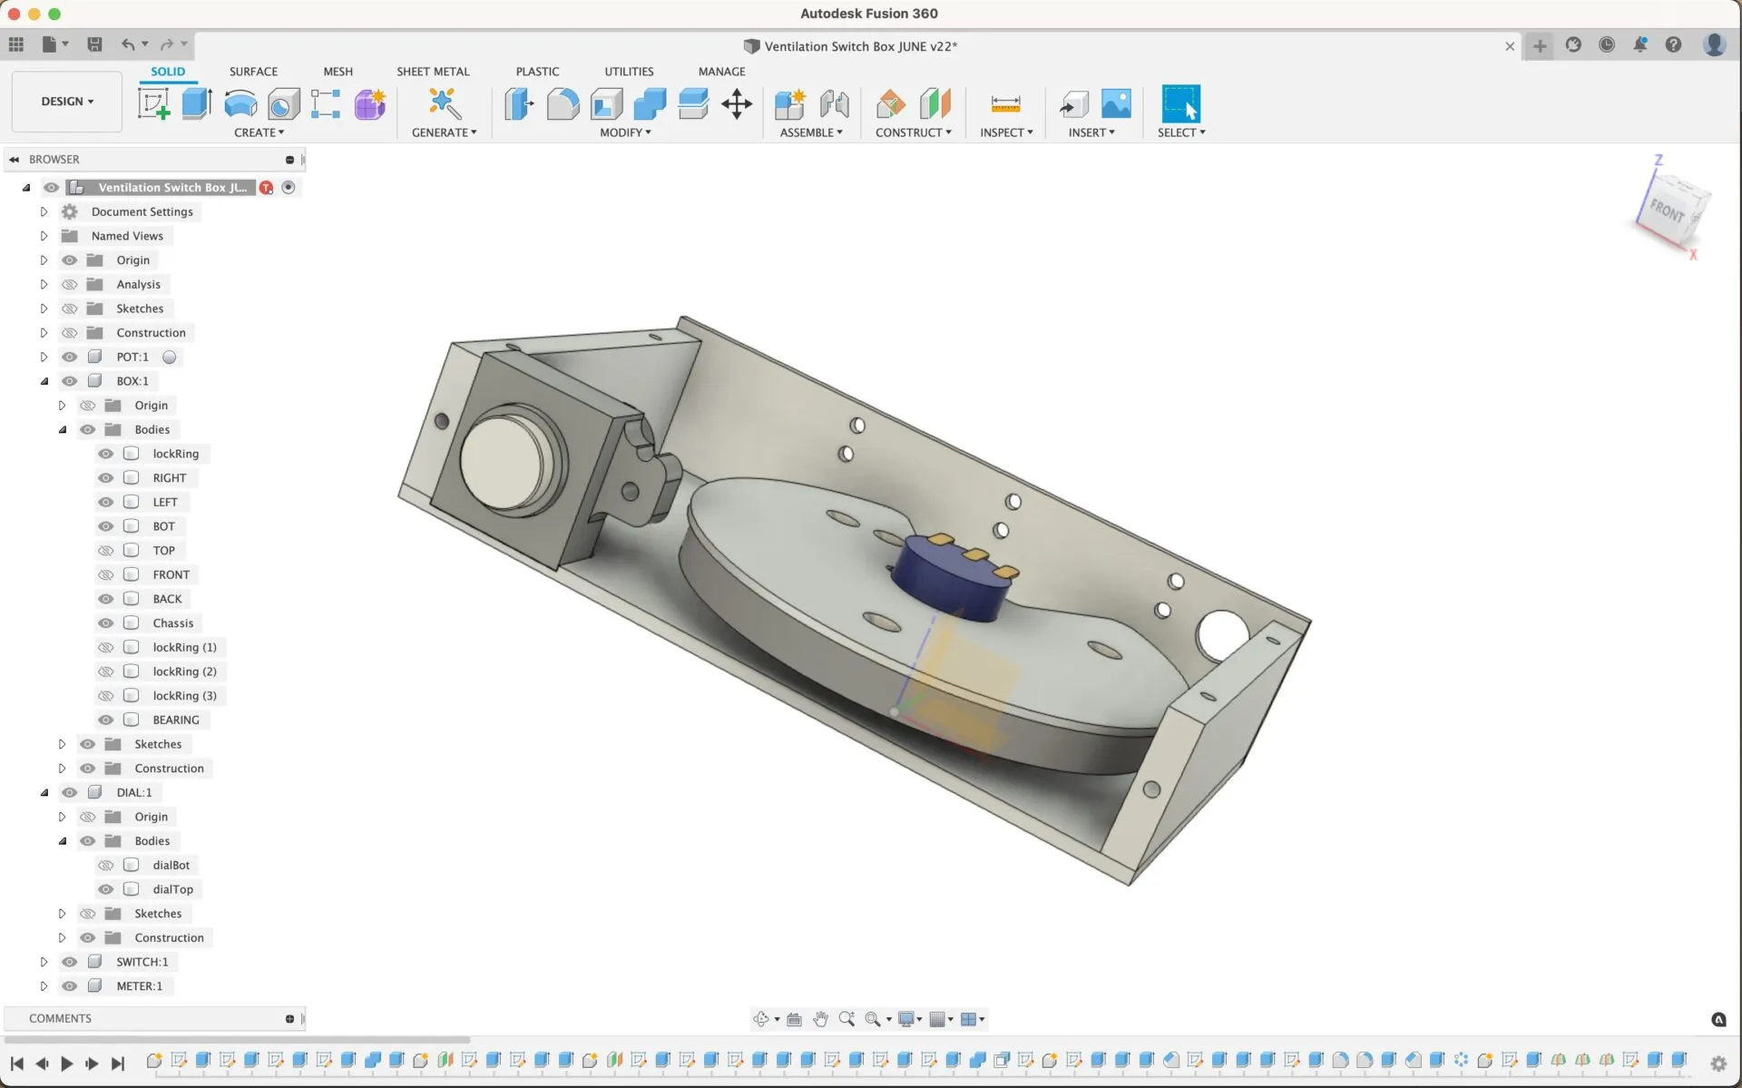Open the DESIGN workspace dropdown

(67, 102)
